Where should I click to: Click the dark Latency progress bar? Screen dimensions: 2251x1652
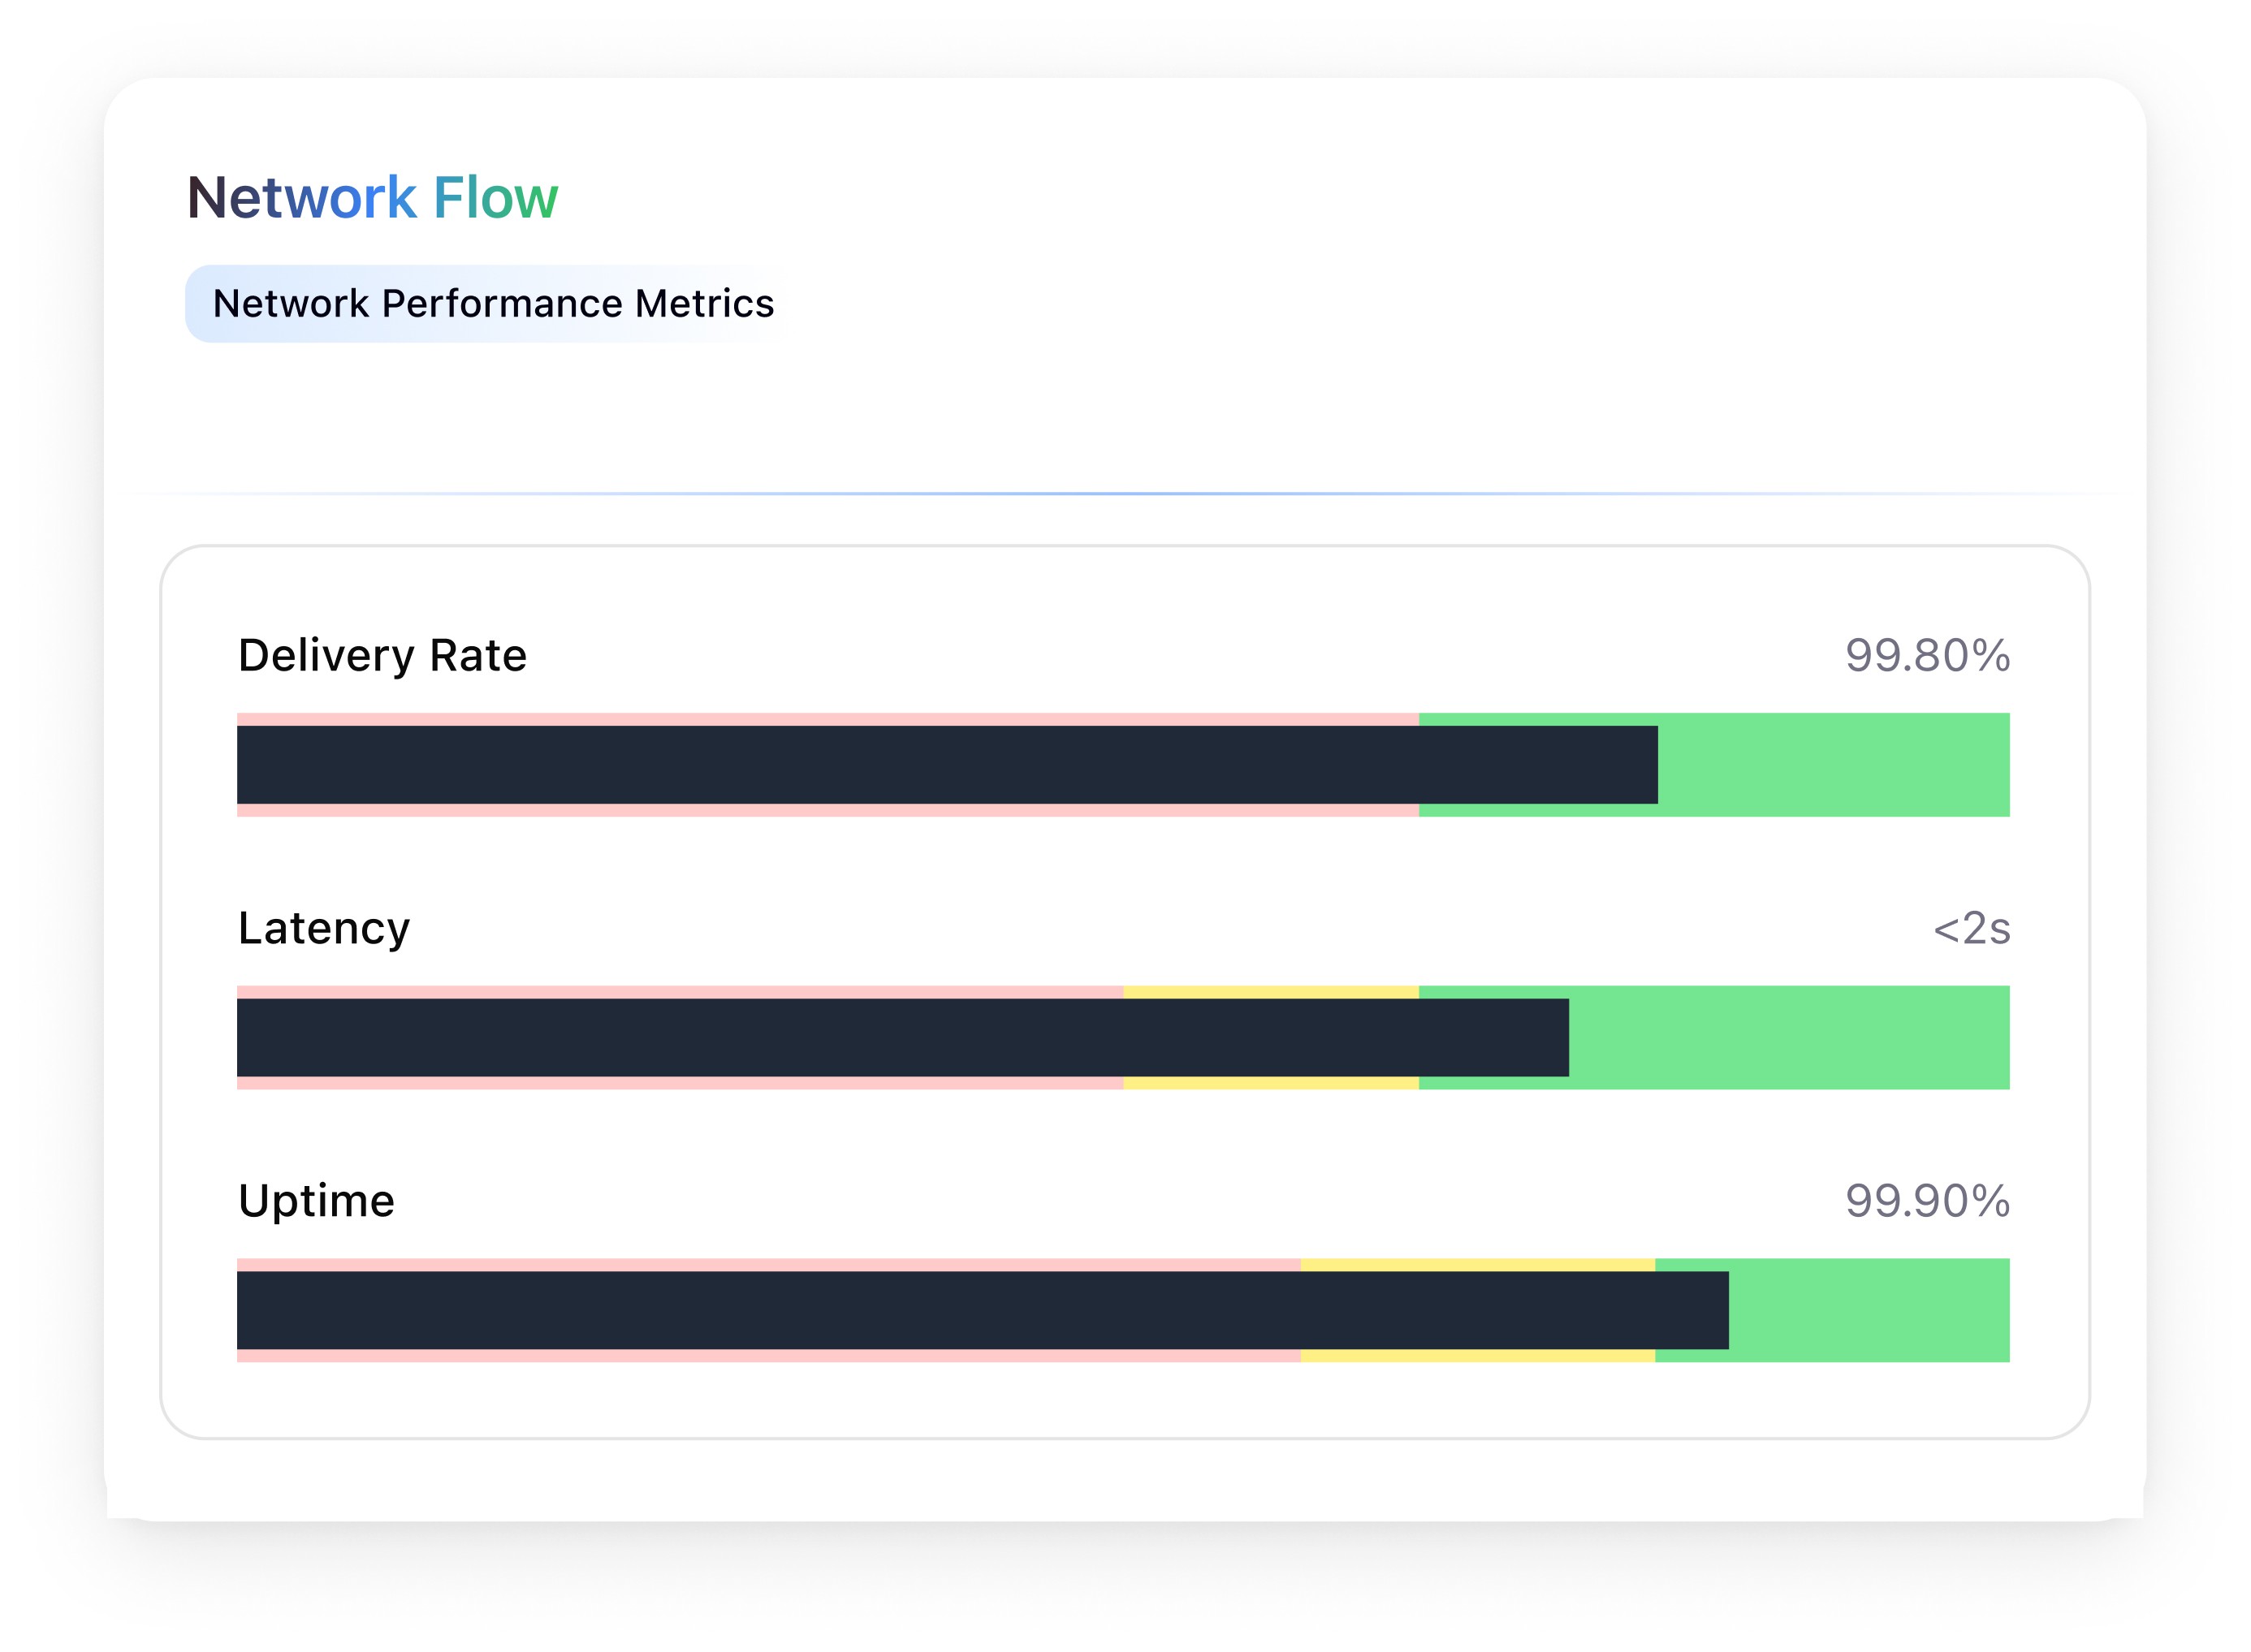(901, 1038)
